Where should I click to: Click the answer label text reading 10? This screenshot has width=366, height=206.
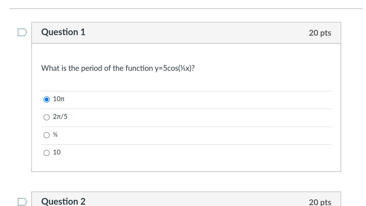click(x=57, y=152)
